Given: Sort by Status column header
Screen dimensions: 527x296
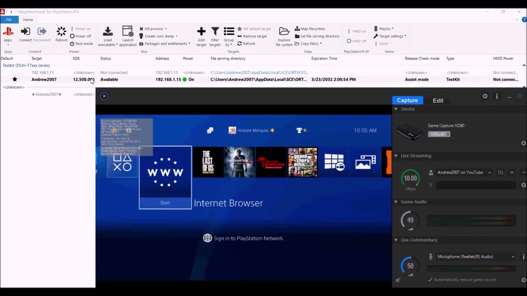Looking at the screenshot, I should 105,58.
